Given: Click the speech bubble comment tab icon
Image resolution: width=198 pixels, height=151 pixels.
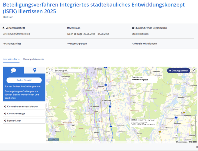Looking at the screenshot, I should tap(13, 70).
